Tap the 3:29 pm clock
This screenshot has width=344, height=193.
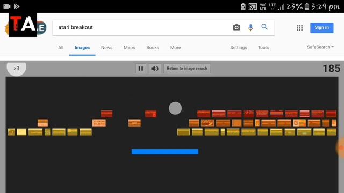pyautogui.click(x=326, y=7)
